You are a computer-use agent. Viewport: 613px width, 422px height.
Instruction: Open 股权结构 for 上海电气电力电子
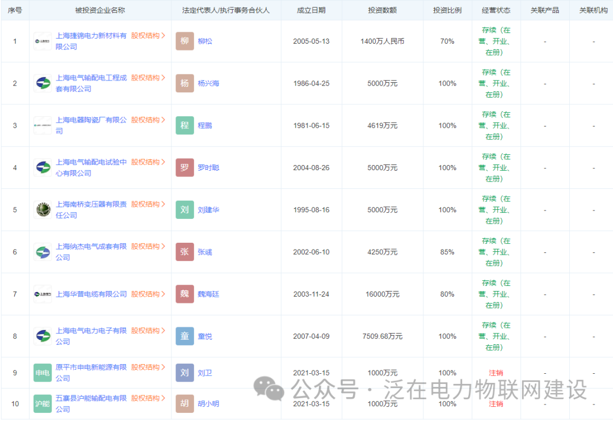[x=148, y=331]
